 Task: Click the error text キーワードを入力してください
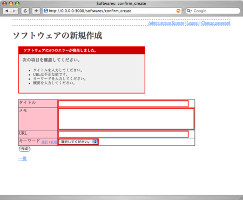pyautogui.click(x=59, y=79)
